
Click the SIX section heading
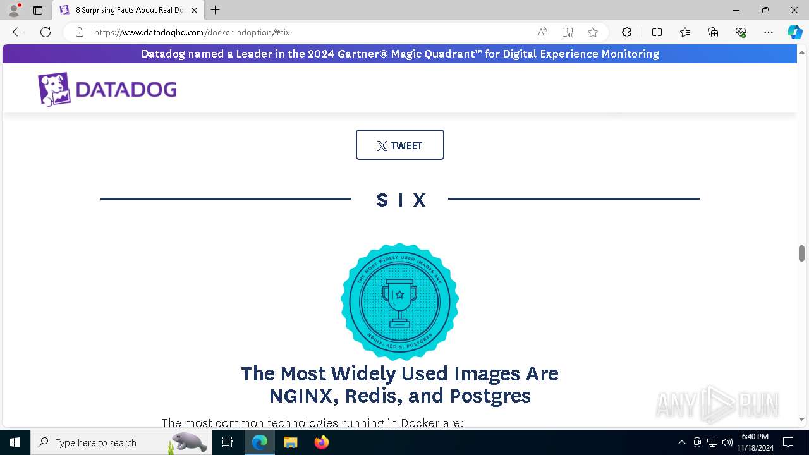[401, 200]
